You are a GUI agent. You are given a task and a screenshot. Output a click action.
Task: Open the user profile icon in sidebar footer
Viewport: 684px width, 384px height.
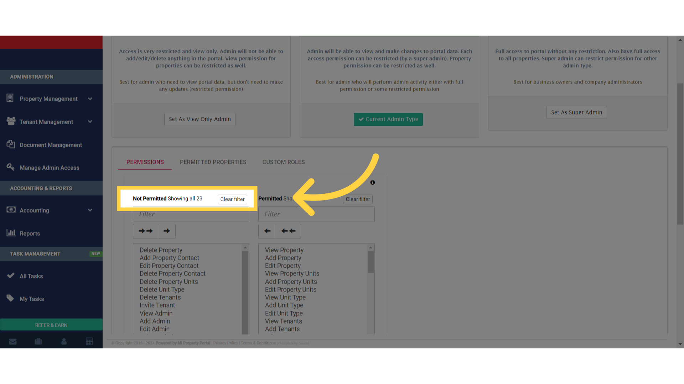coord(64,341)
